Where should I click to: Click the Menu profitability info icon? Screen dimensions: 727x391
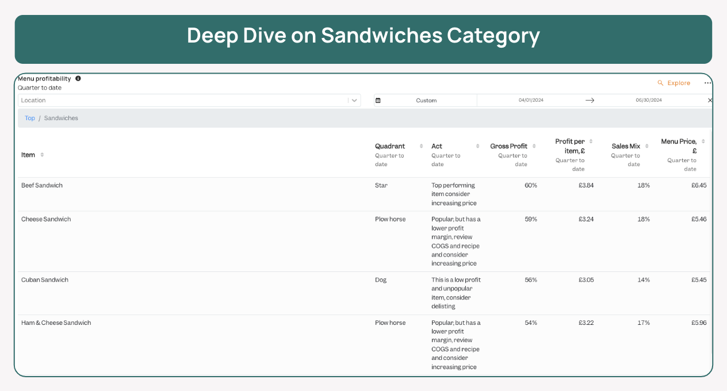coord(78,78)
